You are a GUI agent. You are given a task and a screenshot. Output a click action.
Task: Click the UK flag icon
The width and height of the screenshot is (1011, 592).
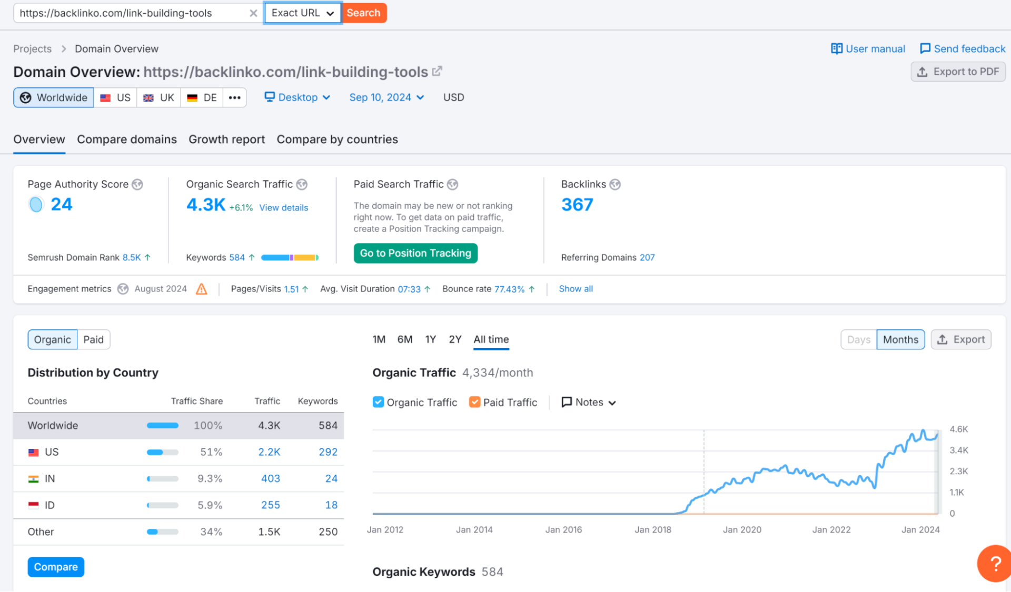(149, 97)
